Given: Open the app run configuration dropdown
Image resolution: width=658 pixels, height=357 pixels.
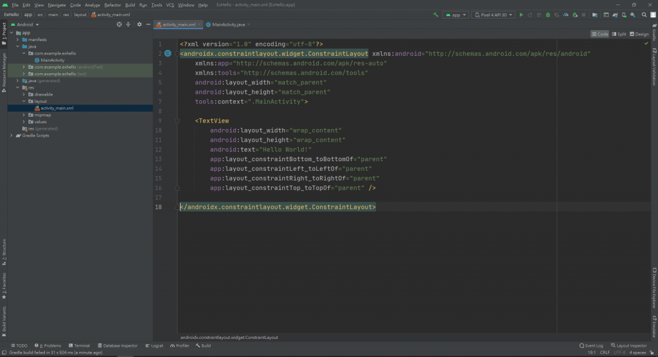Looking at the screenshot, I should (x=456, y=15).
